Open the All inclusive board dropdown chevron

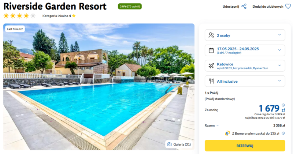click(x=279, y=80)
